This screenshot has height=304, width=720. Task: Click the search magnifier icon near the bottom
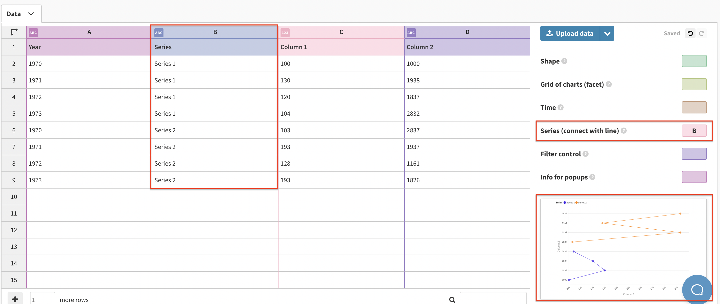tap(452, 299)
